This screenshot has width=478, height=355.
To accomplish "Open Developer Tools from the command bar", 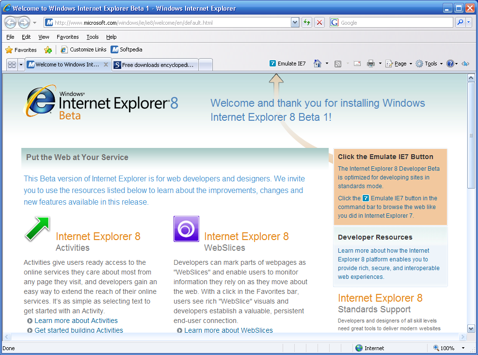I will coord(465,63).
